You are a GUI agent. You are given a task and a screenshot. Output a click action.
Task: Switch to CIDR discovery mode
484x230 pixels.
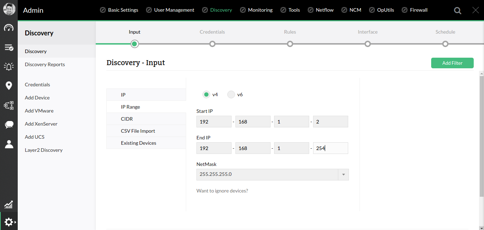tap(127, 119)
